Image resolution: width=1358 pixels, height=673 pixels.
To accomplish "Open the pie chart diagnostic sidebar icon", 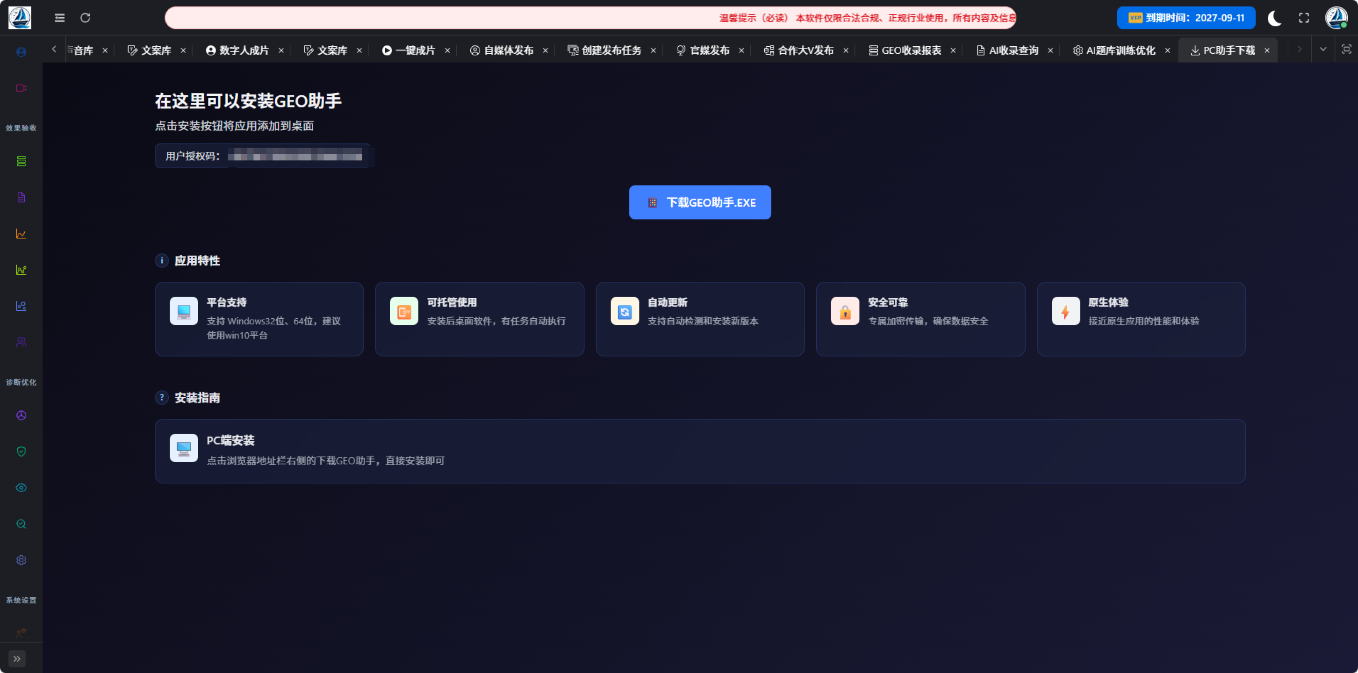I will point(21,415).
